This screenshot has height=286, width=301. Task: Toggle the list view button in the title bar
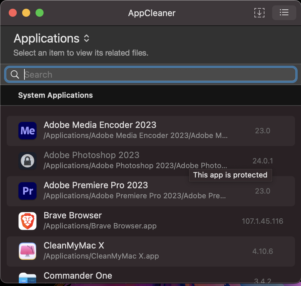284,13
